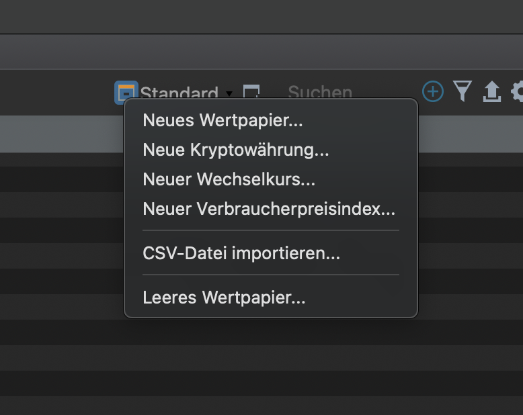Select the first table row below header
523x415 pixels.
pyautogui.click(x=61, y=159)
